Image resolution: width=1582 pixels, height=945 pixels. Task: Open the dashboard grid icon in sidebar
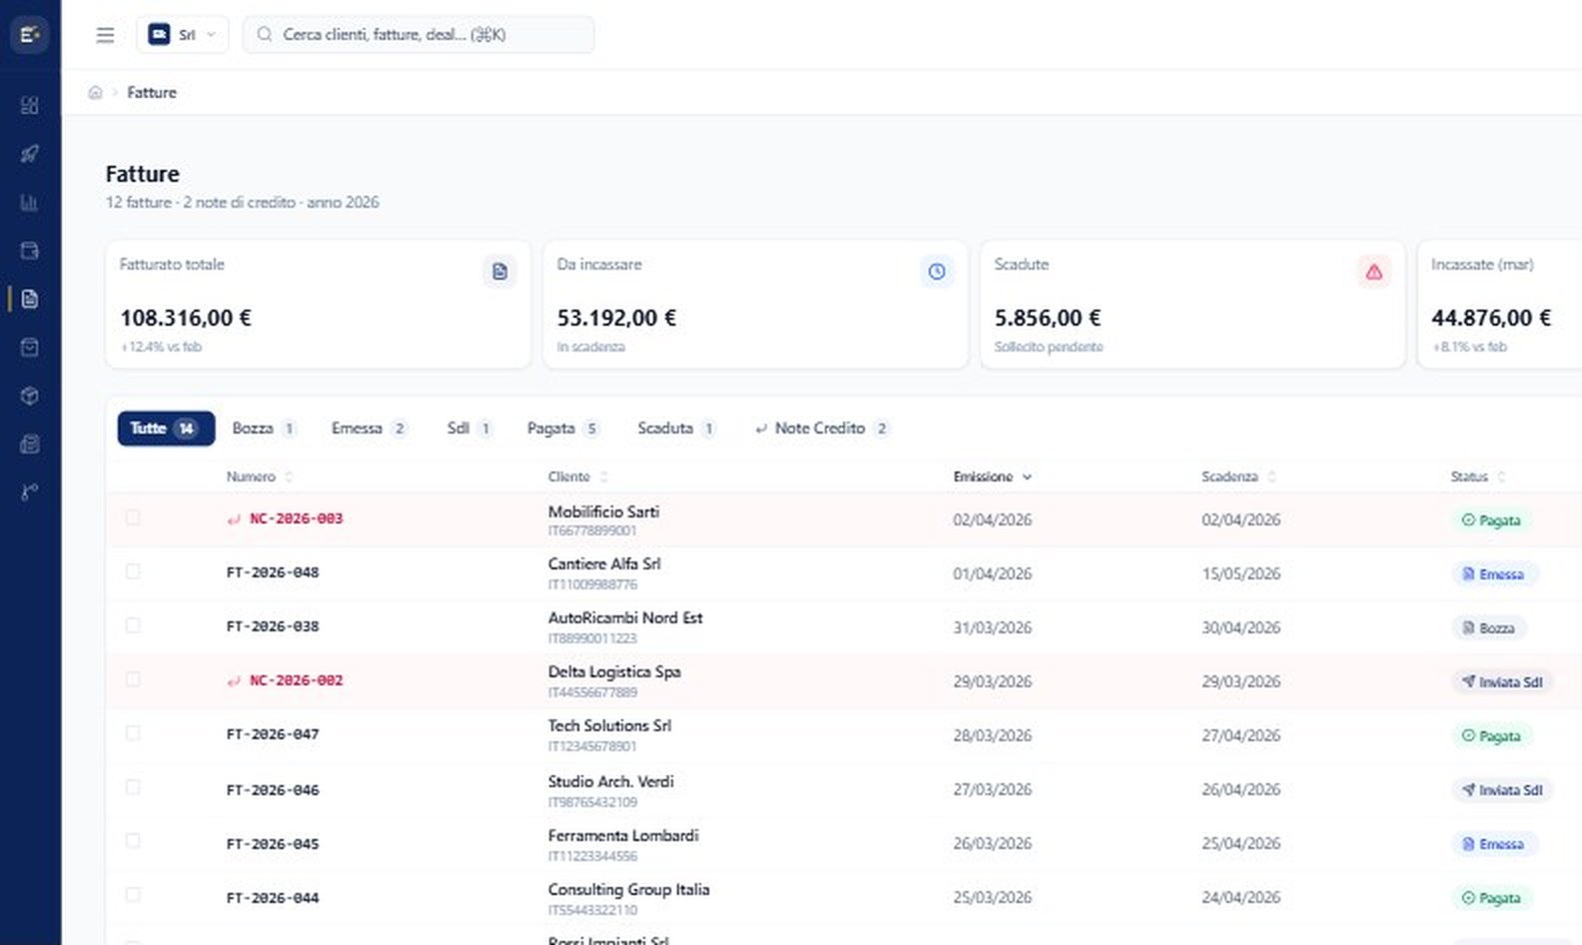(x=29, y=105)
